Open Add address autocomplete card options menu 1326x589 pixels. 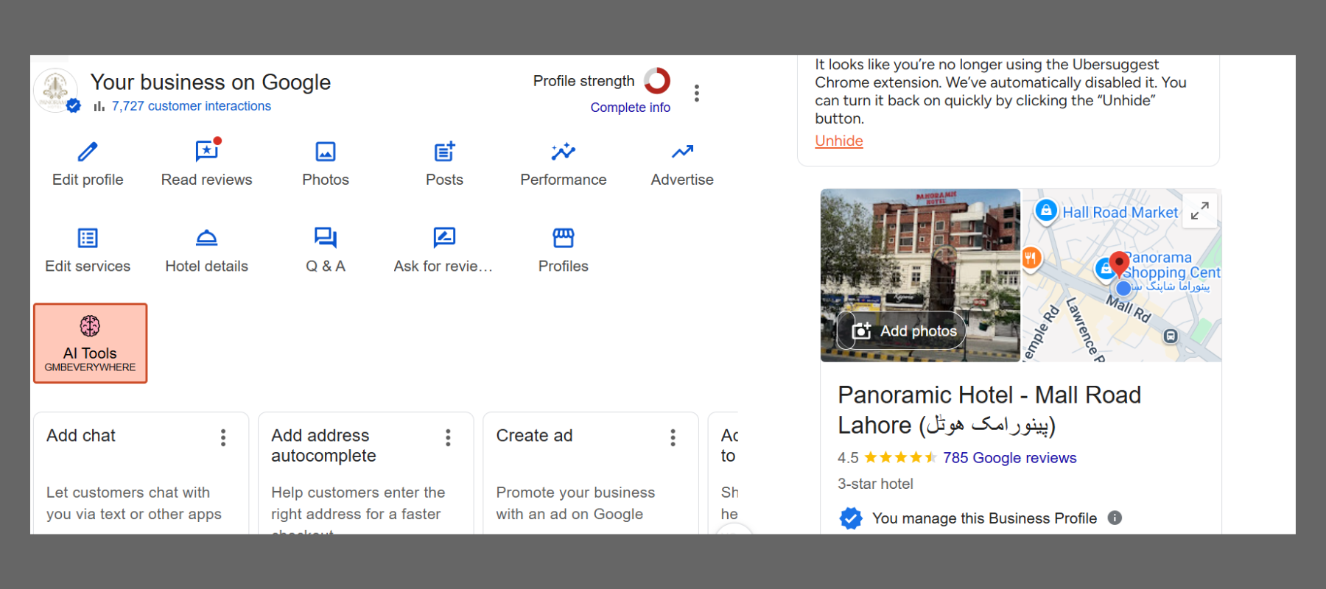pyautogui.click(x=448, y=438)
